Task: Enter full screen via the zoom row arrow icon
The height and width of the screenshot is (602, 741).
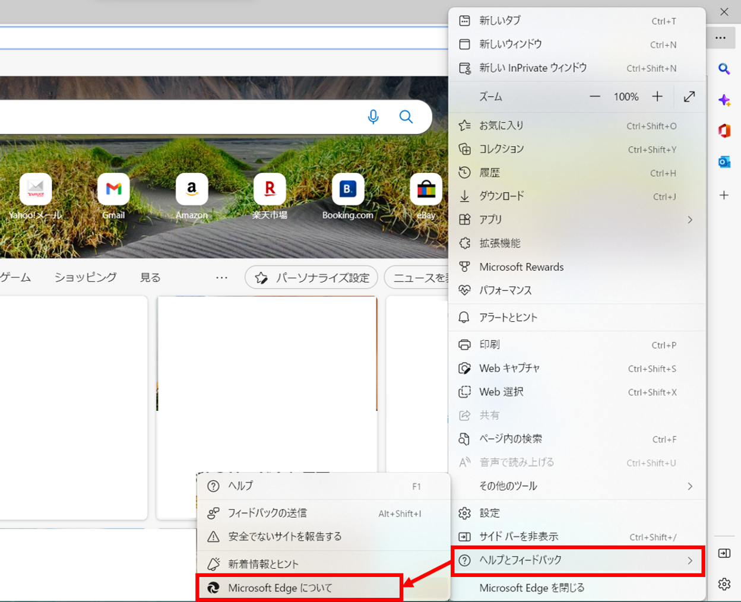Action: pyautogui.click(x=689, y=97)
